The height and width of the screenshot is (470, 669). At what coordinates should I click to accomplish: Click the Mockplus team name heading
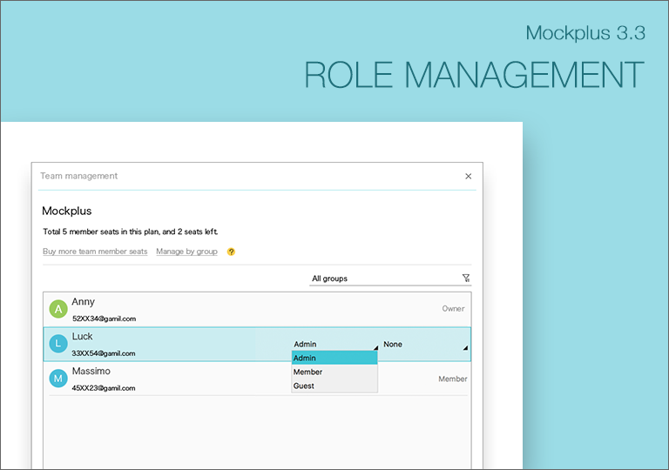pos(67,211)
